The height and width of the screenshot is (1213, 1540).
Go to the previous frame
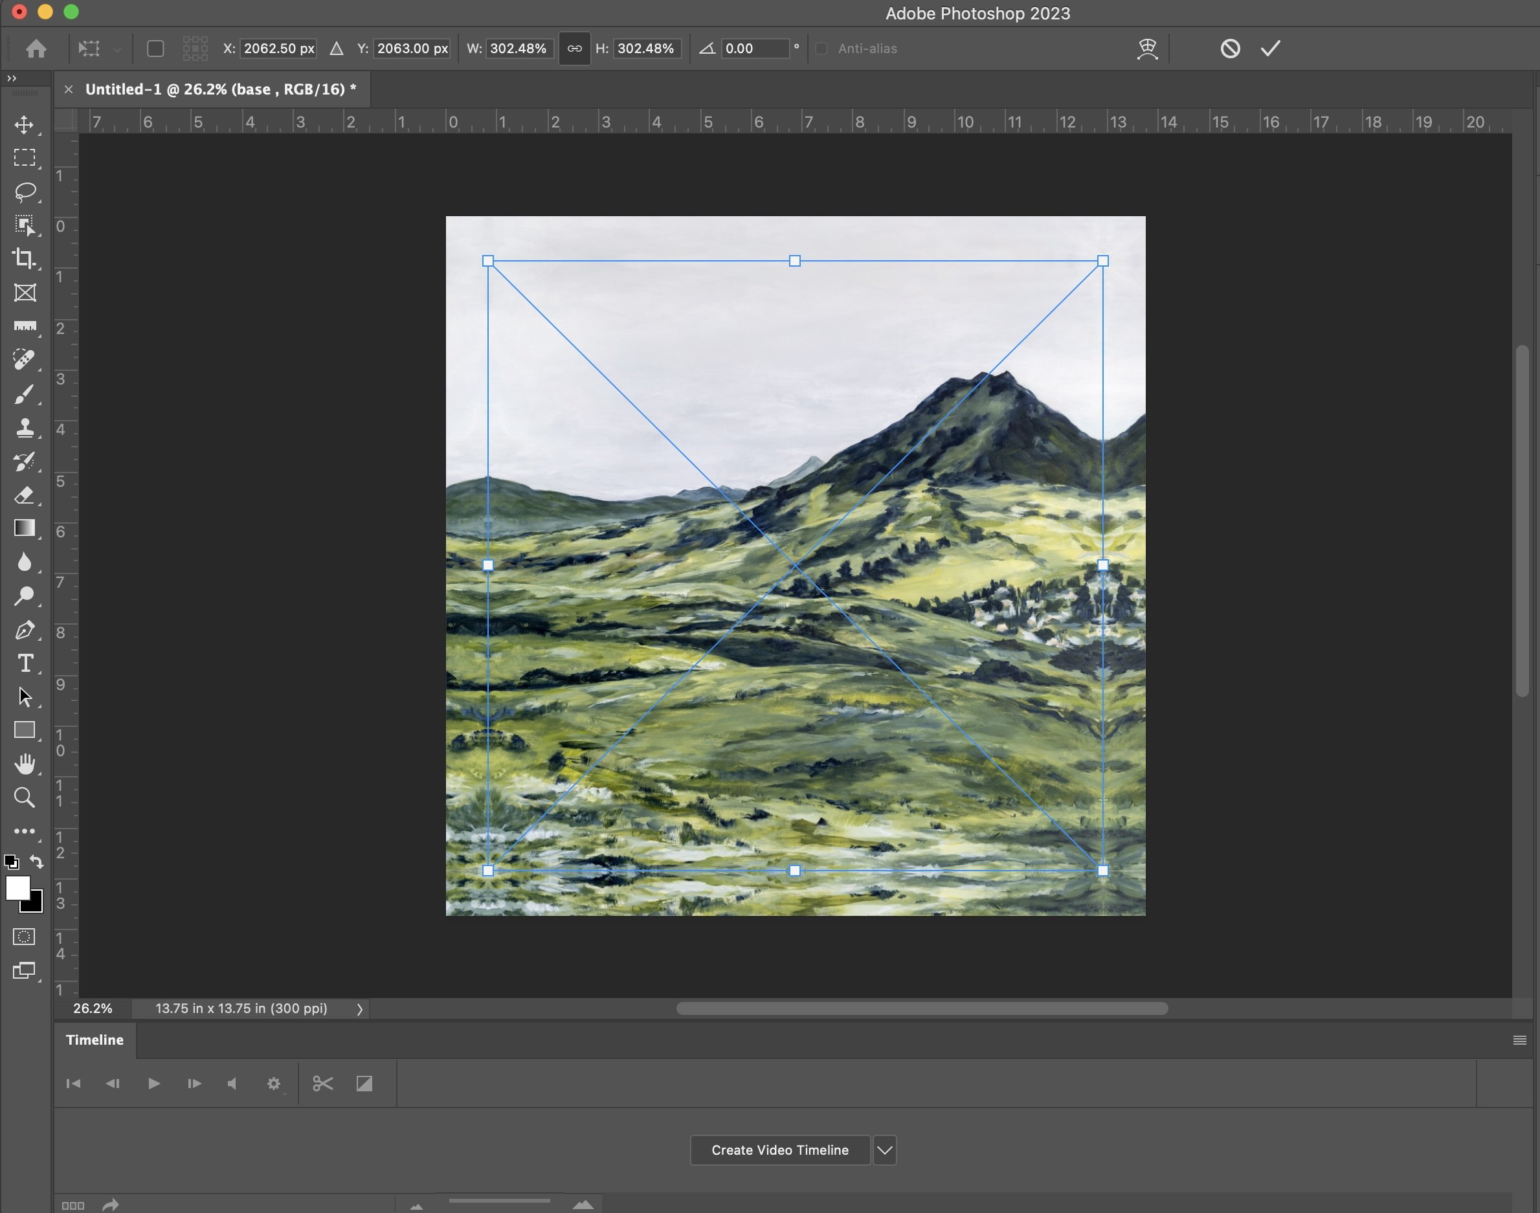pos(113,1083)
